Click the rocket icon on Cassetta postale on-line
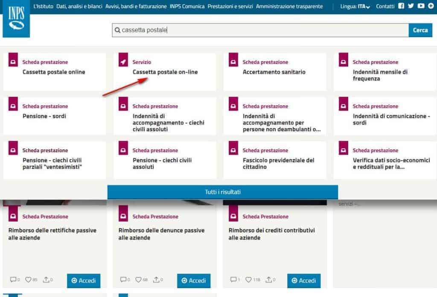This screenshot has height=297, width=437. tap(123, 61)
